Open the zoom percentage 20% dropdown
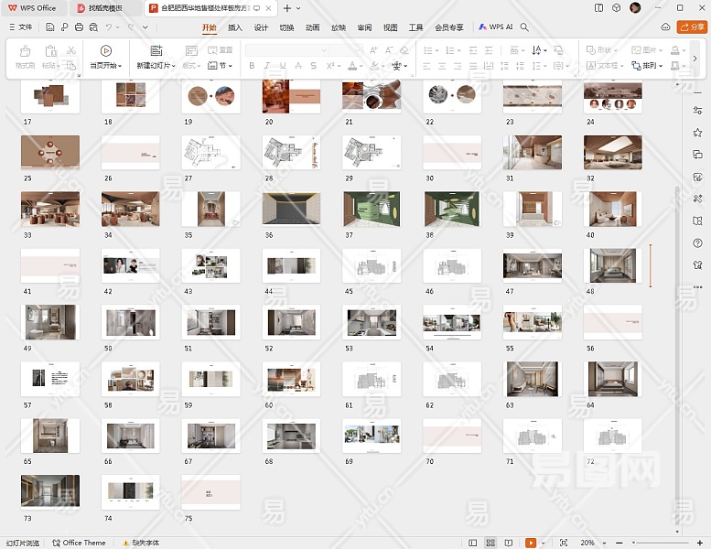 click(x=592, y=543)
